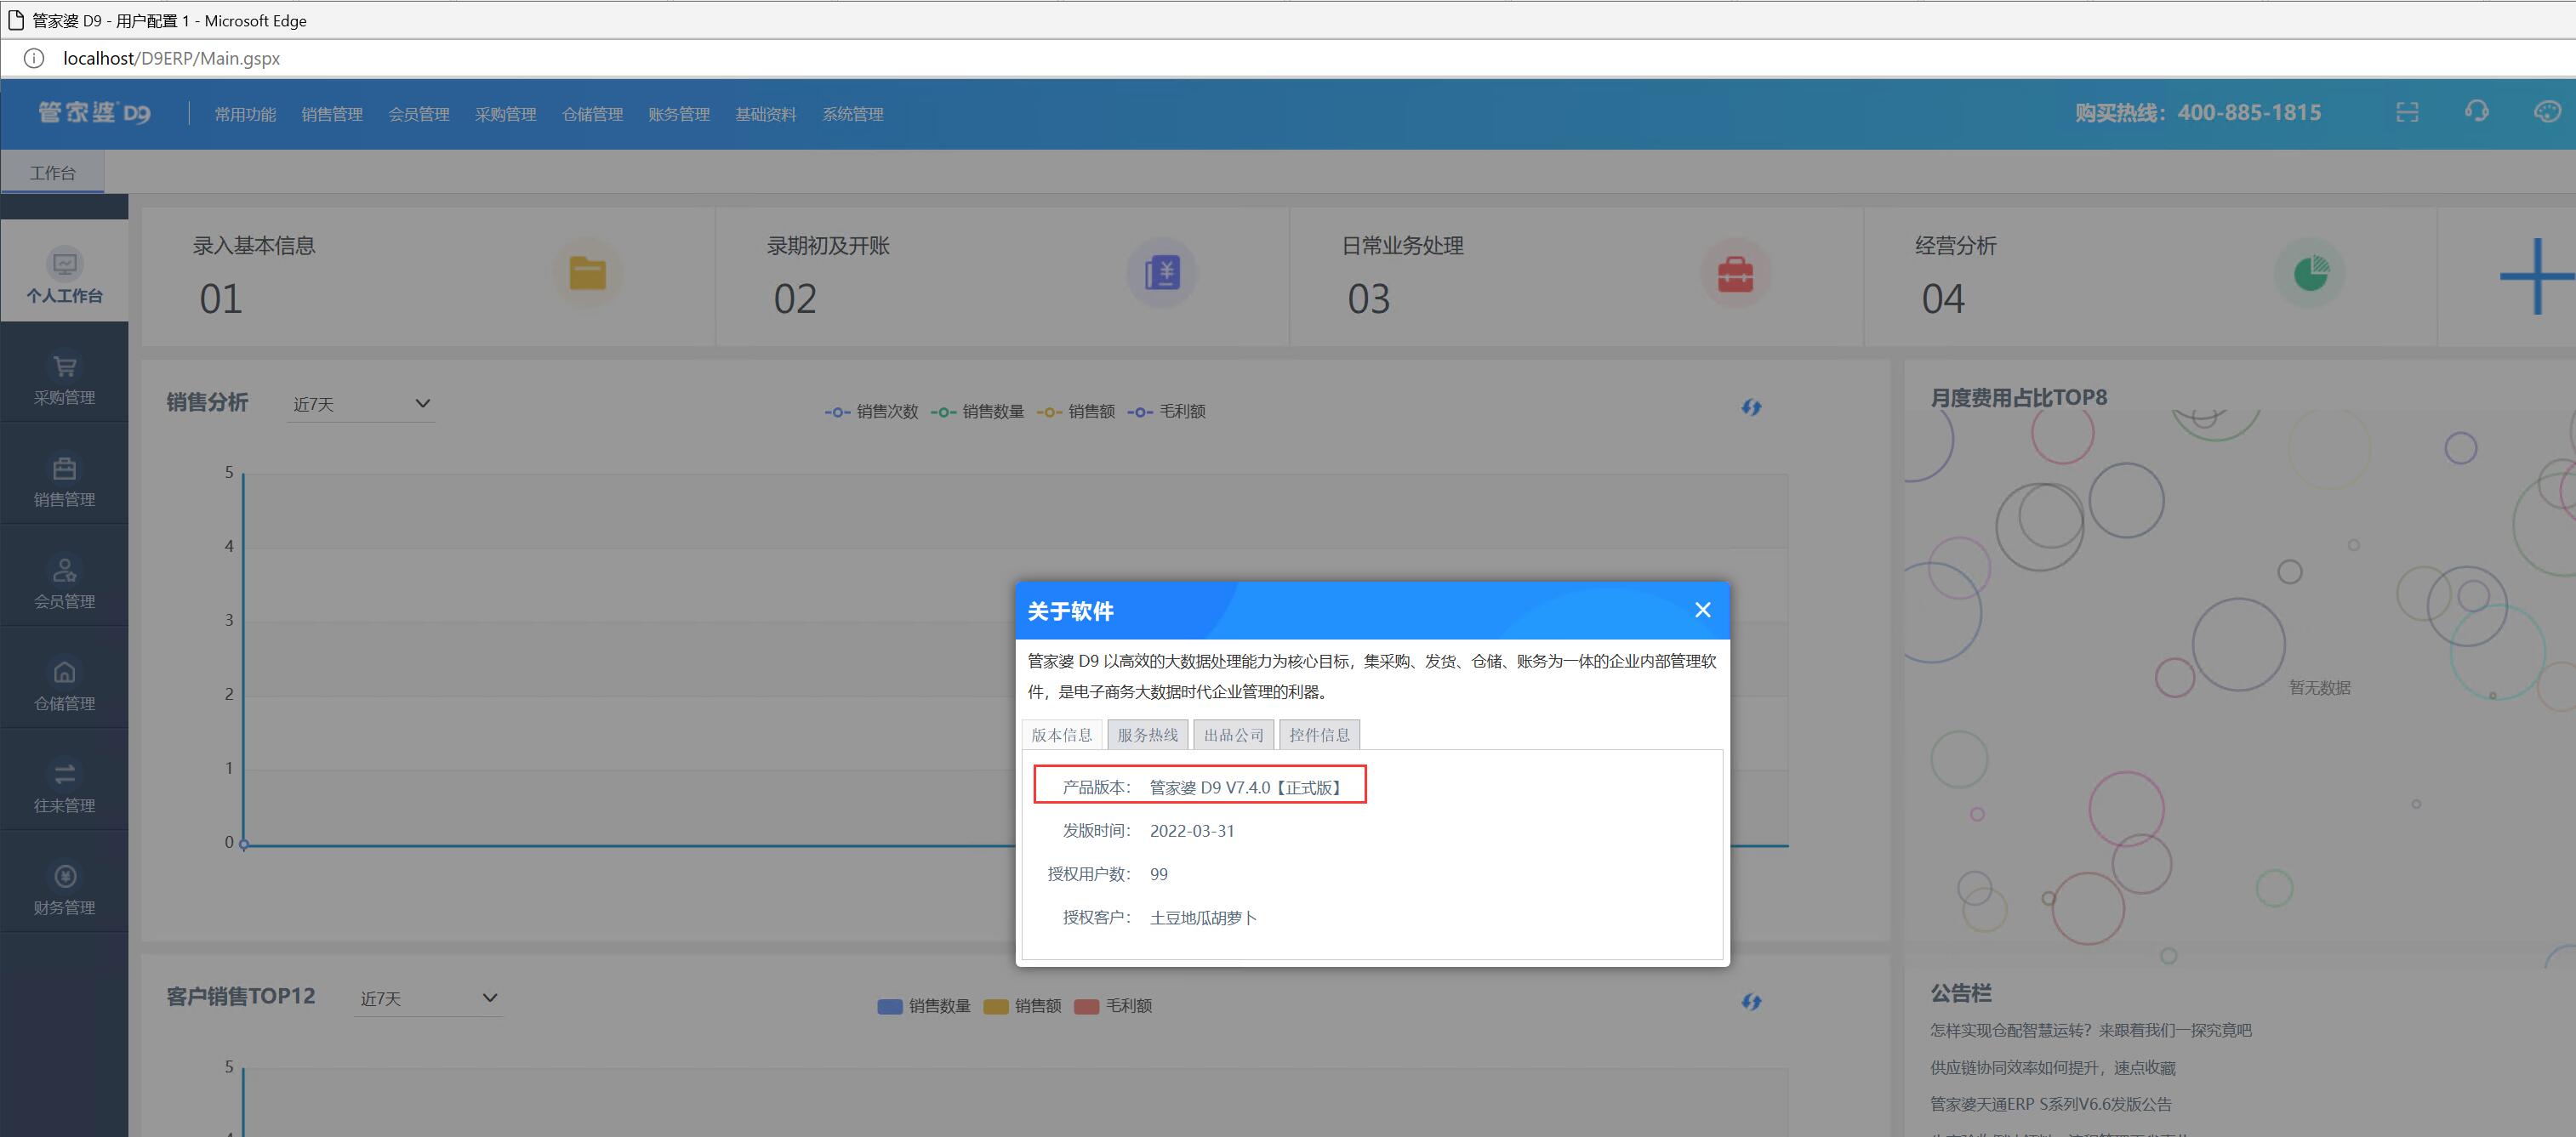Image resolution: width=2576 pixels, height=1137 pixels.
Task: Toggle the 销售额 series in 销售分析 legend
Action: click(x=1076, y=411)
